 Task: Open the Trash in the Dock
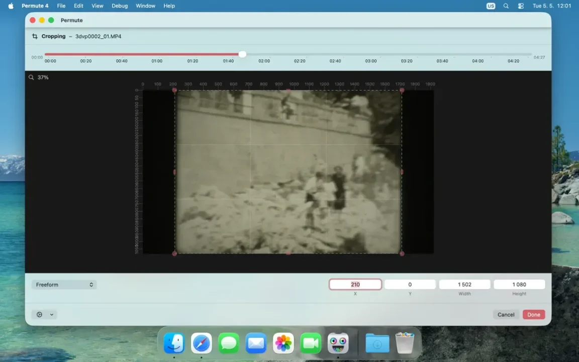click(x=405, y=343)
